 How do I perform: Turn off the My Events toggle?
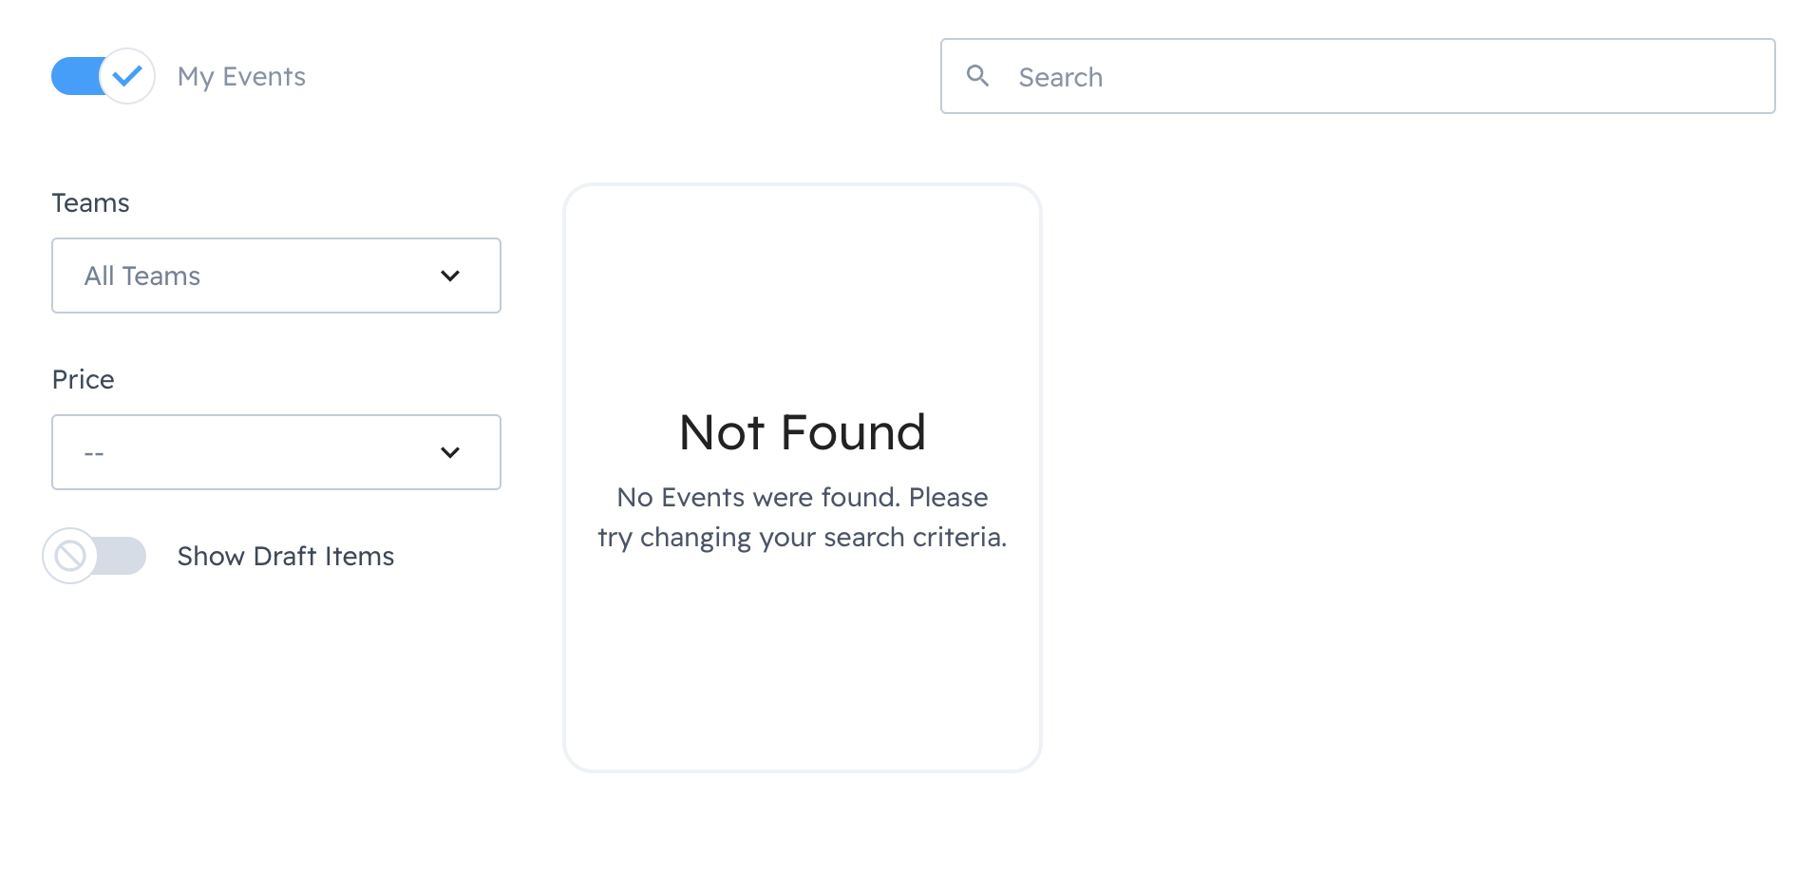point(103,76)
